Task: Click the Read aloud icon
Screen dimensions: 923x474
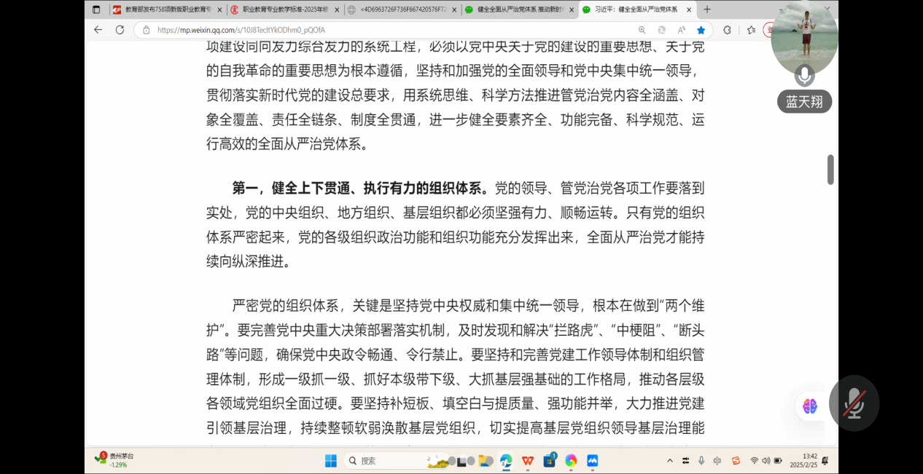Action: point(682,30)
